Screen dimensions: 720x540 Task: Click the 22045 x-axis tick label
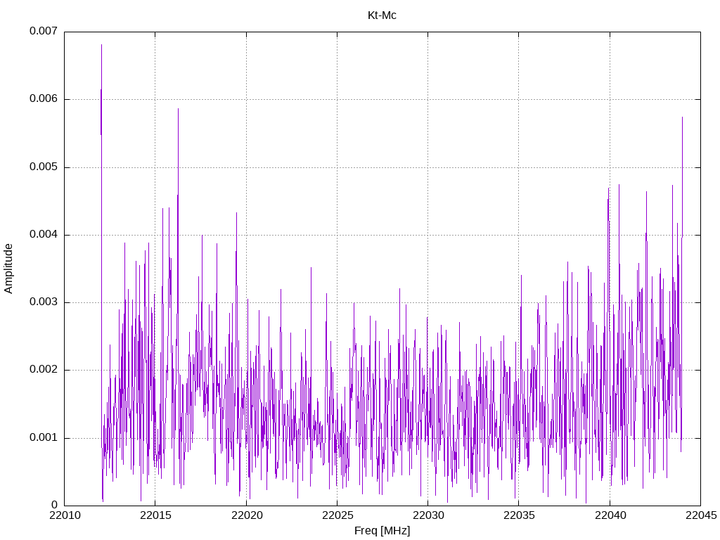700,515
